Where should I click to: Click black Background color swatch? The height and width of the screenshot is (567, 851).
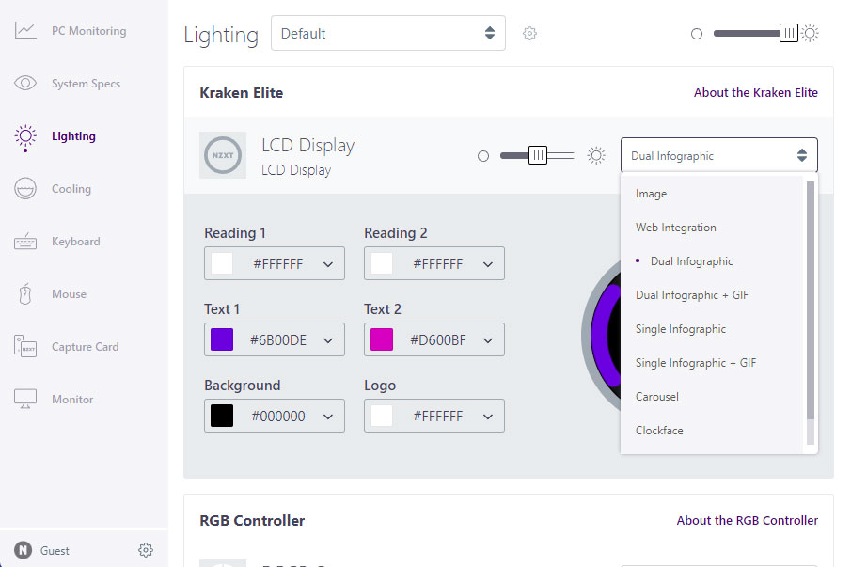222,416
